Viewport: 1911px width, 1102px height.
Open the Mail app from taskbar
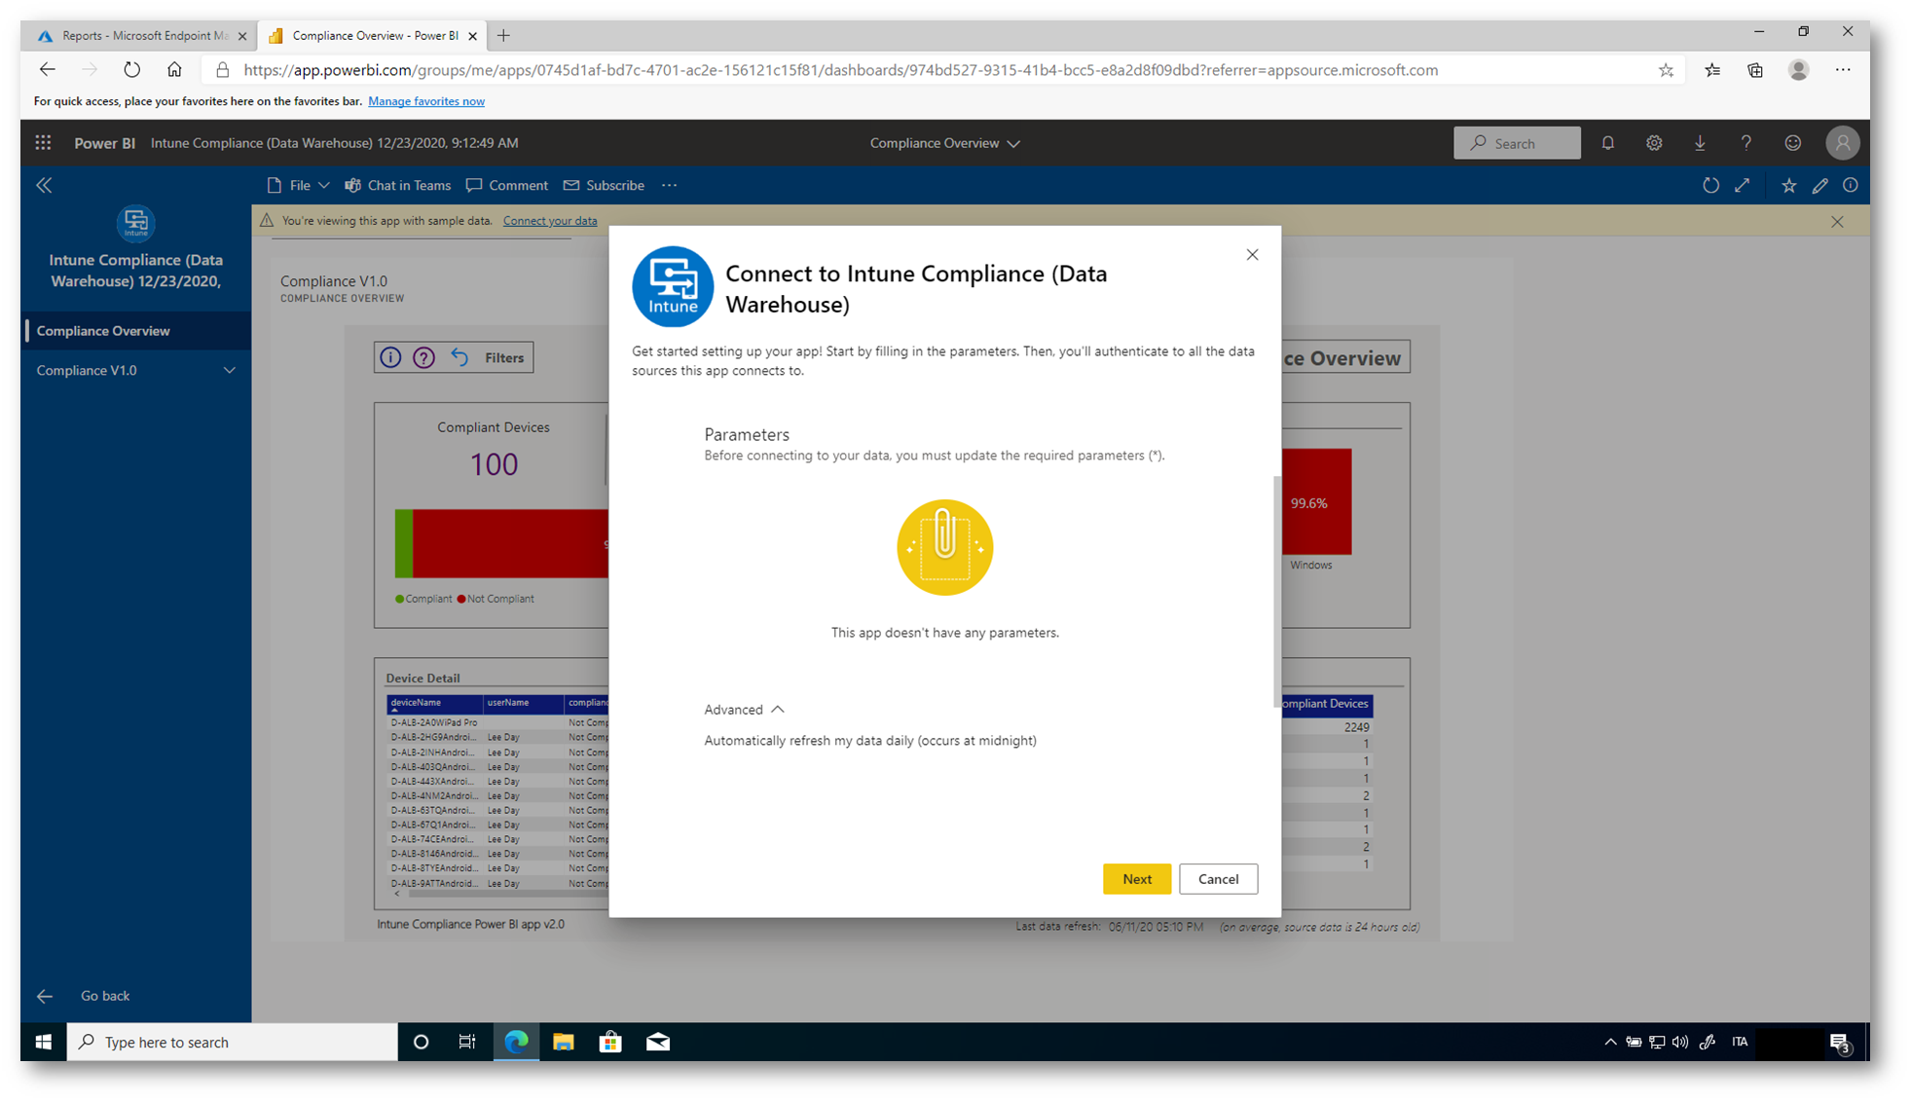click(658, 1042)
